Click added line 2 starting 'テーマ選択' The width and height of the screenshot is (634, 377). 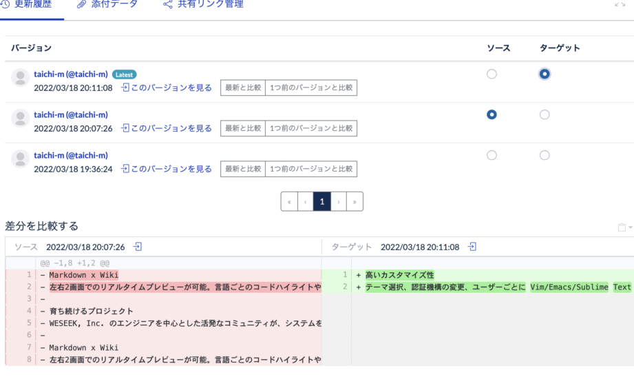tap(498, 287)
